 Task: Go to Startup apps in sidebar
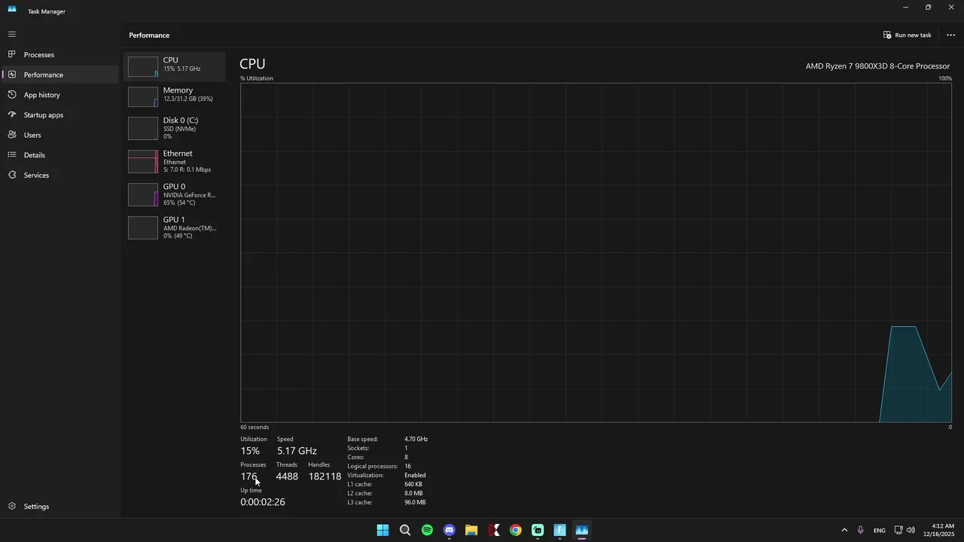click(44, 115)
